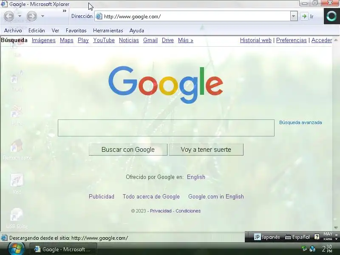Image resolution: width=340 pixels, height=255 pixels.
Task: Click the Búsqueda bold text
Action: tap(14, 40)
